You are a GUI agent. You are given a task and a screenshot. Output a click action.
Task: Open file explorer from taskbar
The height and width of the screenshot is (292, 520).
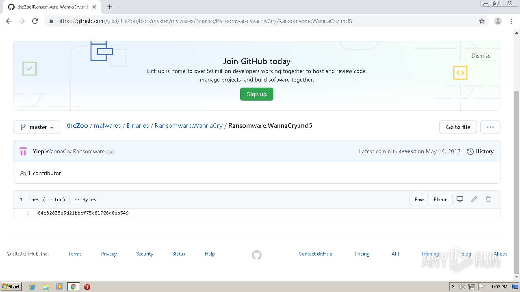pyautogui.click(x=46, y=287)
